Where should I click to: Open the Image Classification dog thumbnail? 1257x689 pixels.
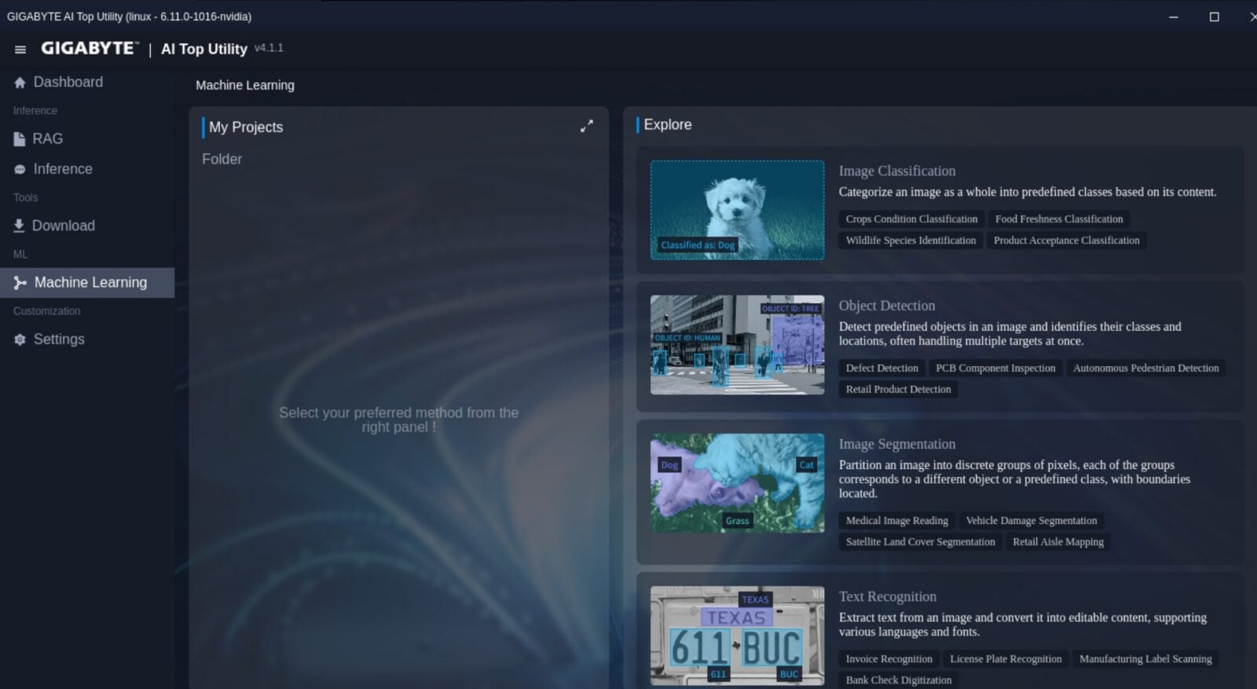[737, 210]
